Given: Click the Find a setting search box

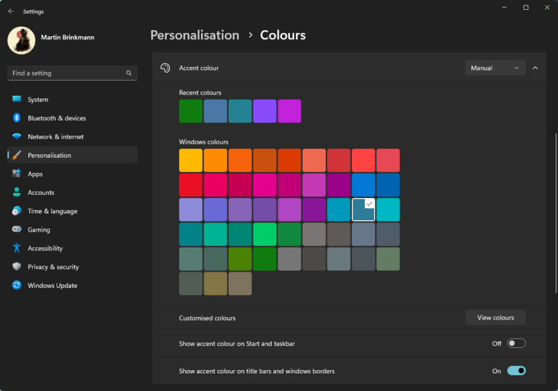Looking at the screenshot, I should click(66, 73).
